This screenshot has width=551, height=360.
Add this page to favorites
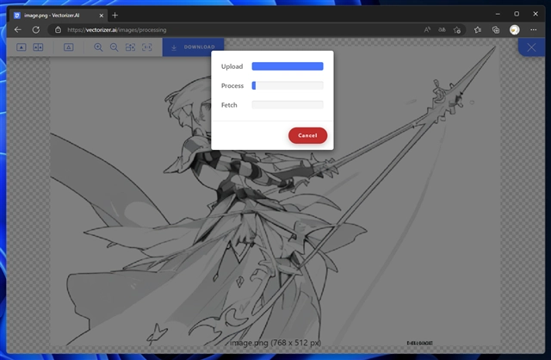tap(458, 29)
